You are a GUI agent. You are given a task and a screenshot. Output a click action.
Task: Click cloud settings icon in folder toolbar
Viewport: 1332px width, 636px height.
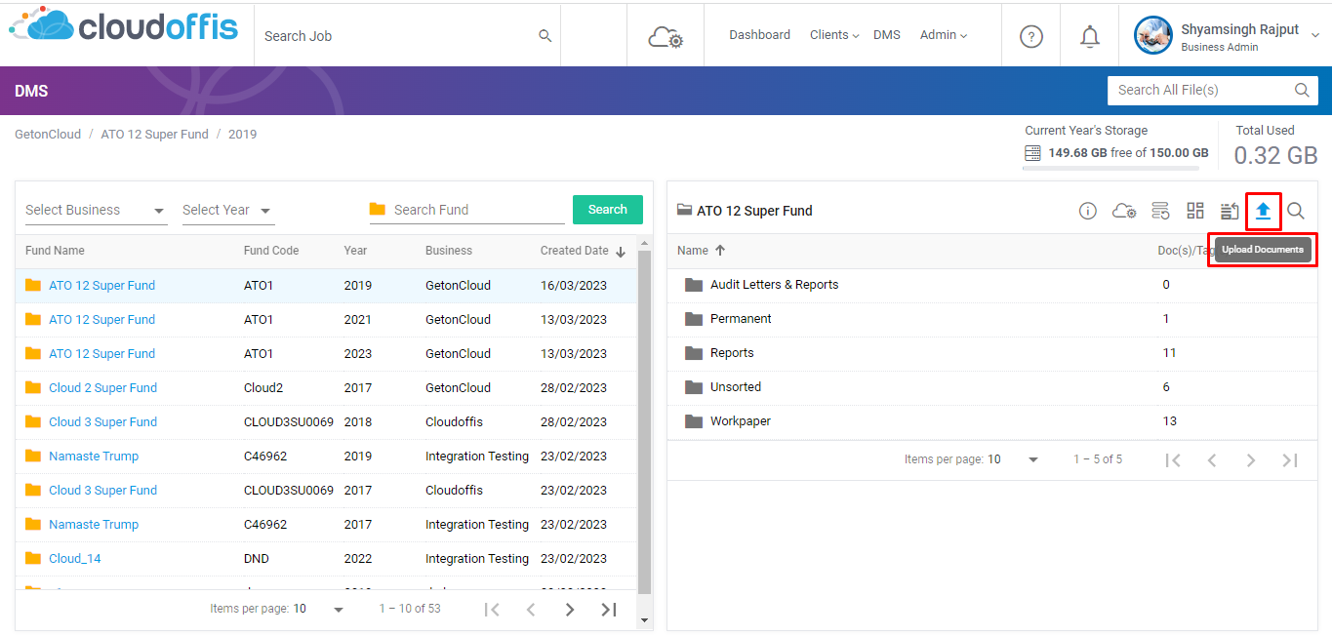click(1124, 211)
